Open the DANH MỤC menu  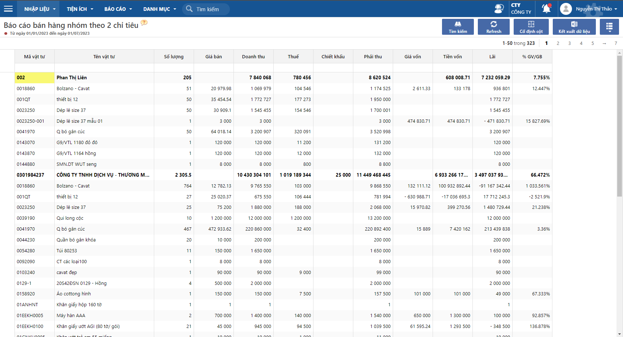click(x=160, y=9)
